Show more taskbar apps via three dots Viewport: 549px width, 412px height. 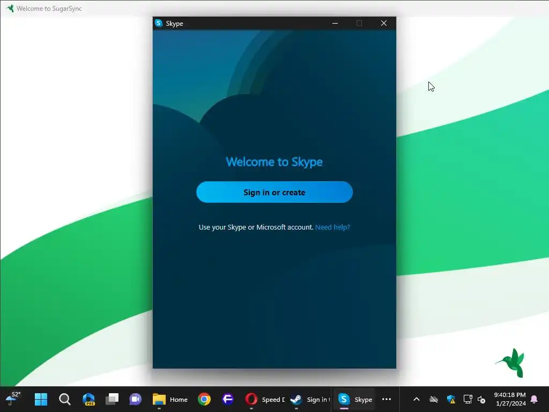(387, 399)
